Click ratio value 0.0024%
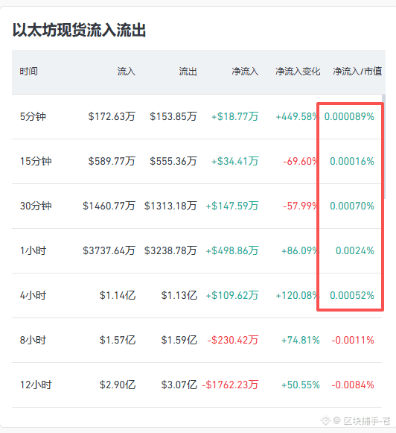396x433 pixels. [355, 250]
